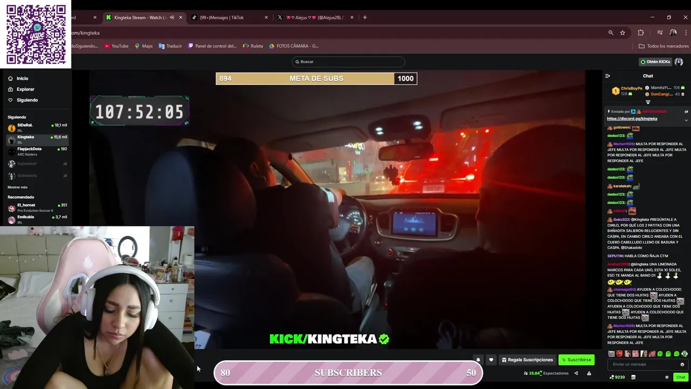The width and height of the screenshot is (691, 389).
Task: Open the discord.gg/kingteka link
Action: [632, 119]
